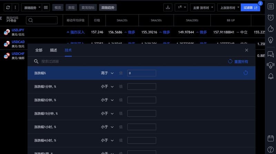Click the download export icon

coord(168,7)
